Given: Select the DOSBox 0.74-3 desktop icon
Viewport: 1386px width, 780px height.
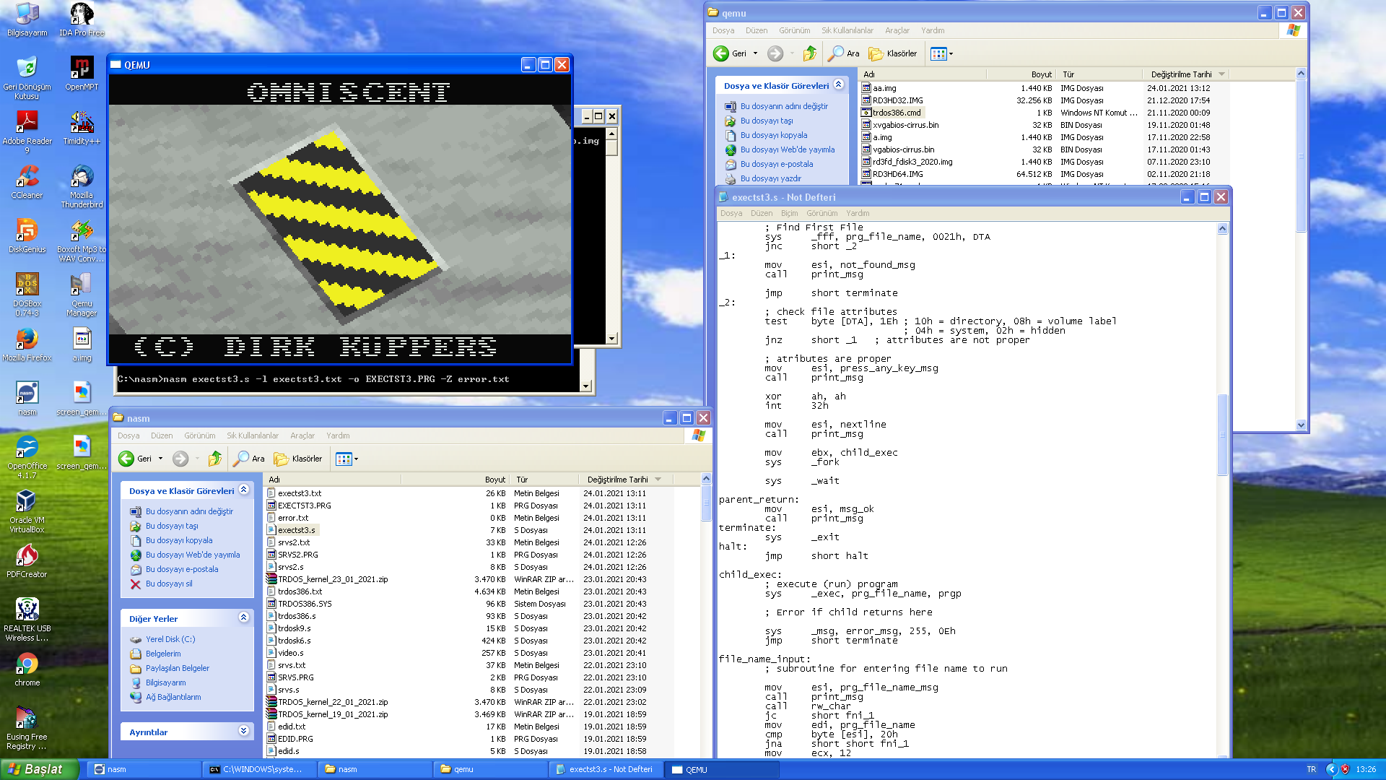Looking at the screenshot, I should [27, 295].
